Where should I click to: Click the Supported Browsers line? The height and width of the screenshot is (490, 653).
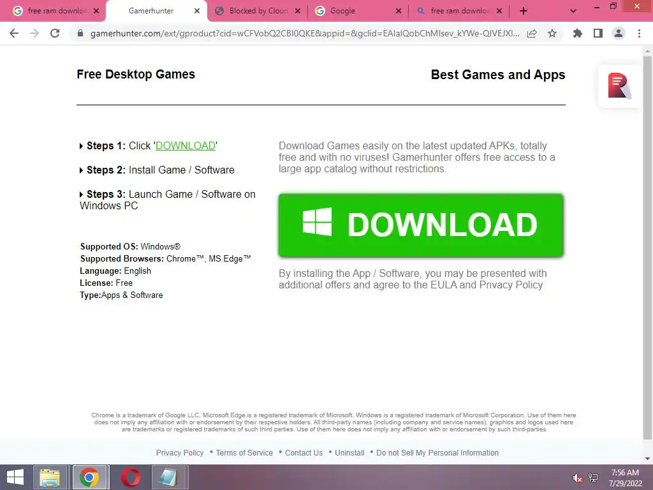(x=165, y=259)
